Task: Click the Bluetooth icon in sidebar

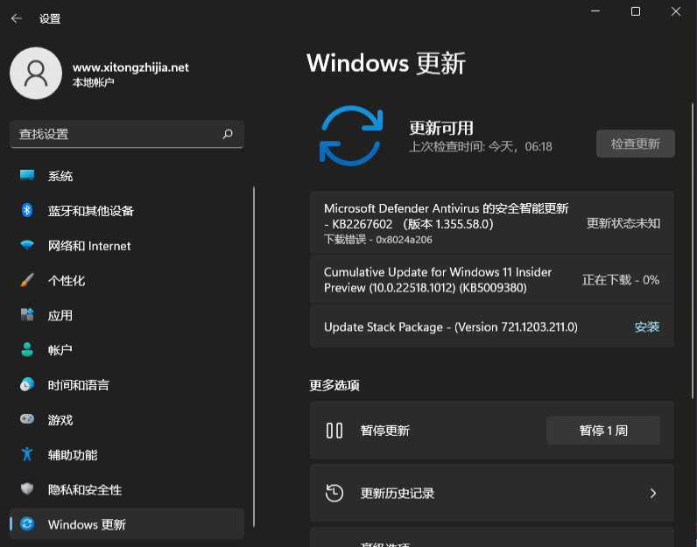Action: pos(27,210)
